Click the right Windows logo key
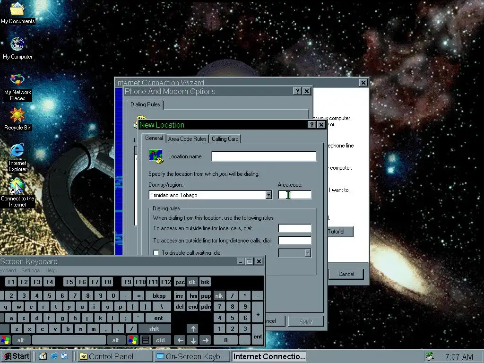The width and height of the screenshot is (484, 363). point(133,340)
